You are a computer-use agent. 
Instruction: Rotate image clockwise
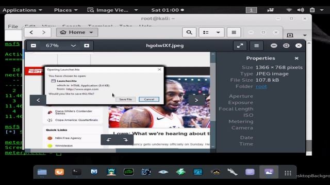coord(125,140)
